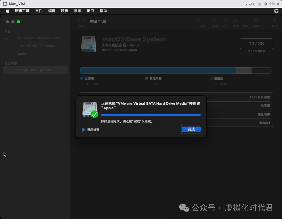The height and width of the screenshot is (219, 282).
Task: Click the 949.7 MB used value
Action: 91,84
